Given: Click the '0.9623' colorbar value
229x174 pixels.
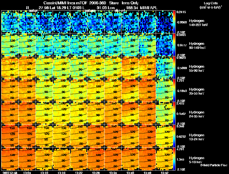Looking at the screenshot, I should point(181,58).
